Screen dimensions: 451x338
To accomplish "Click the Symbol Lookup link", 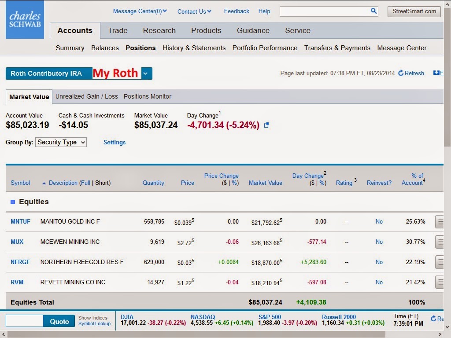I will click(94, 323).
